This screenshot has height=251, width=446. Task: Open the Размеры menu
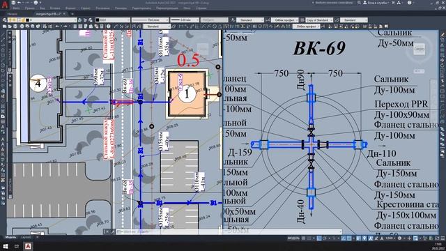pos(121,8)
